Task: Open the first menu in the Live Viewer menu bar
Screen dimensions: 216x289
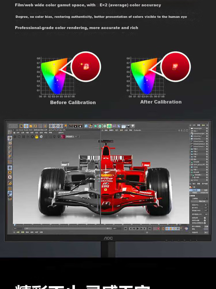Action: point(18,133)
